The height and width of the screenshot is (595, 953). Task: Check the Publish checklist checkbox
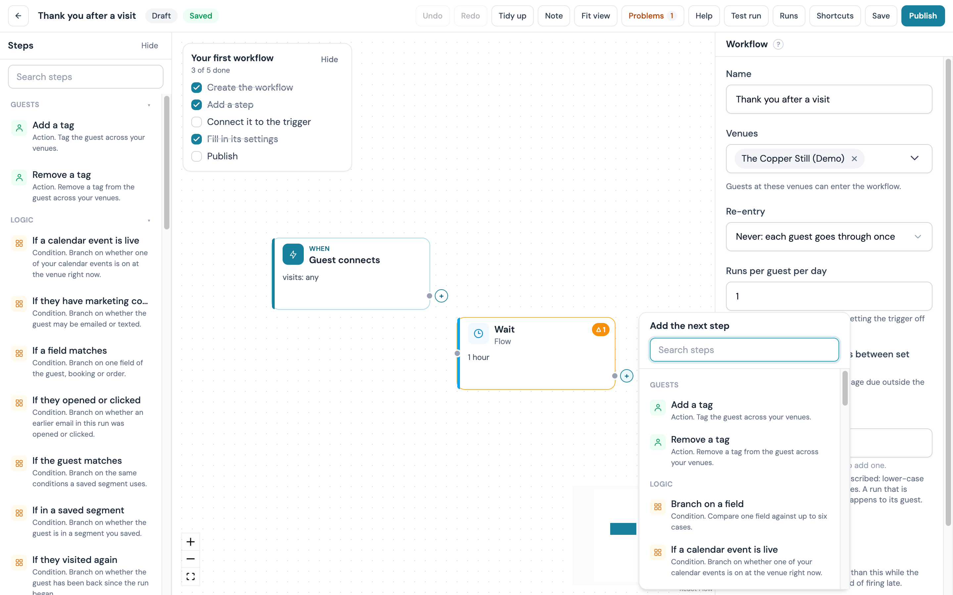(x=197, y=156)
